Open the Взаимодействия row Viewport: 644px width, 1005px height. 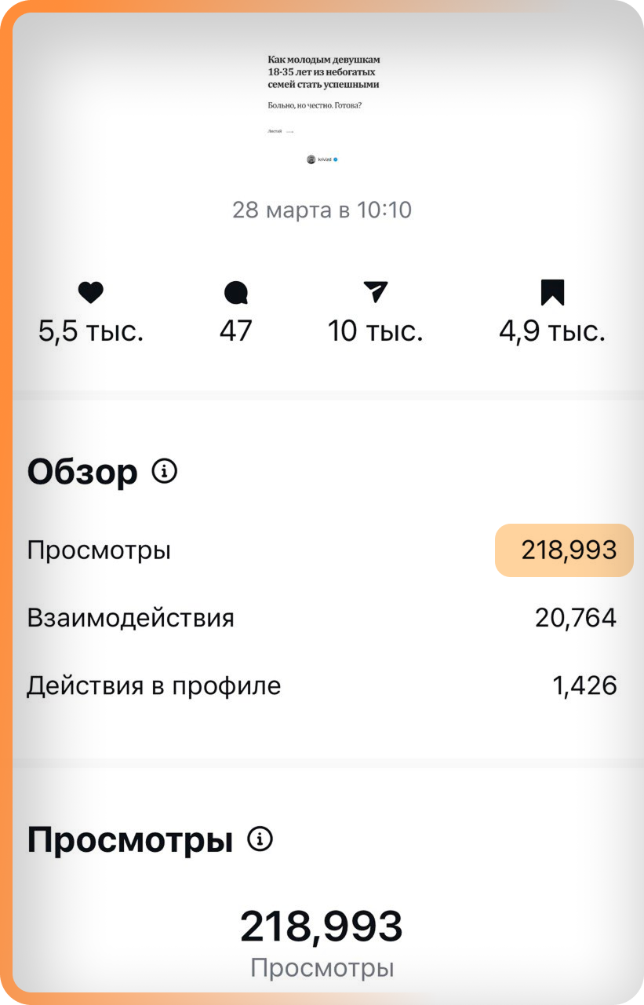[x=322, y=618]
